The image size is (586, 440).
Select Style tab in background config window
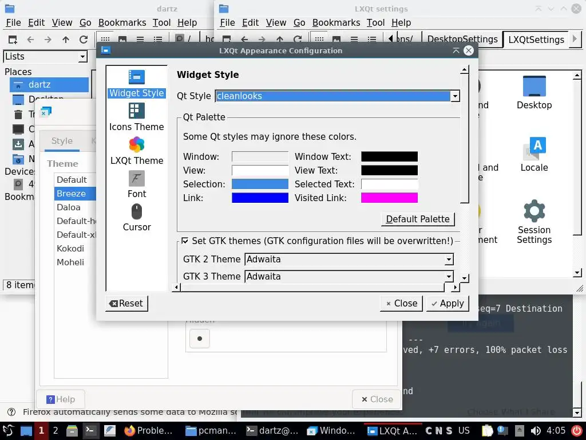point(62,141)
